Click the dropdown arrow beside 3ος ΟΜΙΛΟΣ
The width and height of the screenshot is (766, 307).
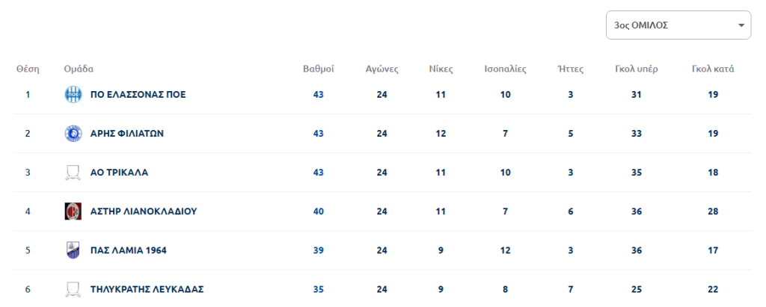pyautogui.click(x=741, y=25)
